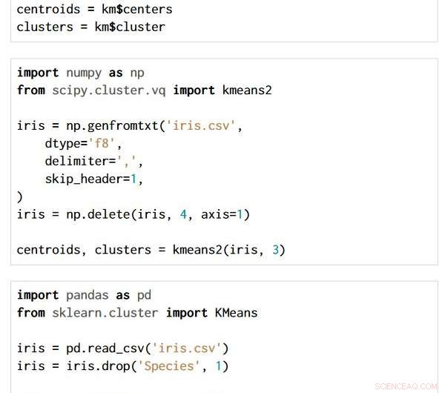Click the pd.read_csv('iris.csv') call
The height and width of the screenshot is (393, 448).
147,349
